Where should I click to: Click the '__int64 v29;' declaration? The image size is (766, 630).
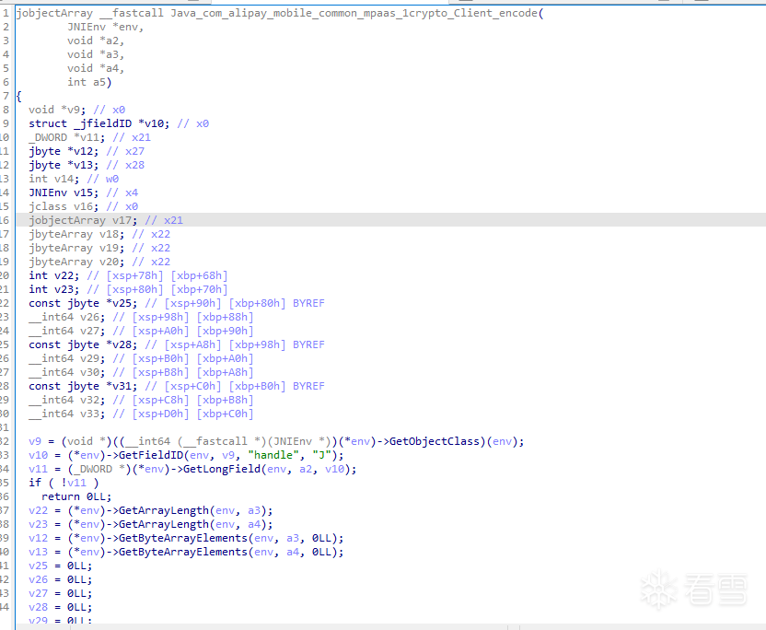[67, 358]
